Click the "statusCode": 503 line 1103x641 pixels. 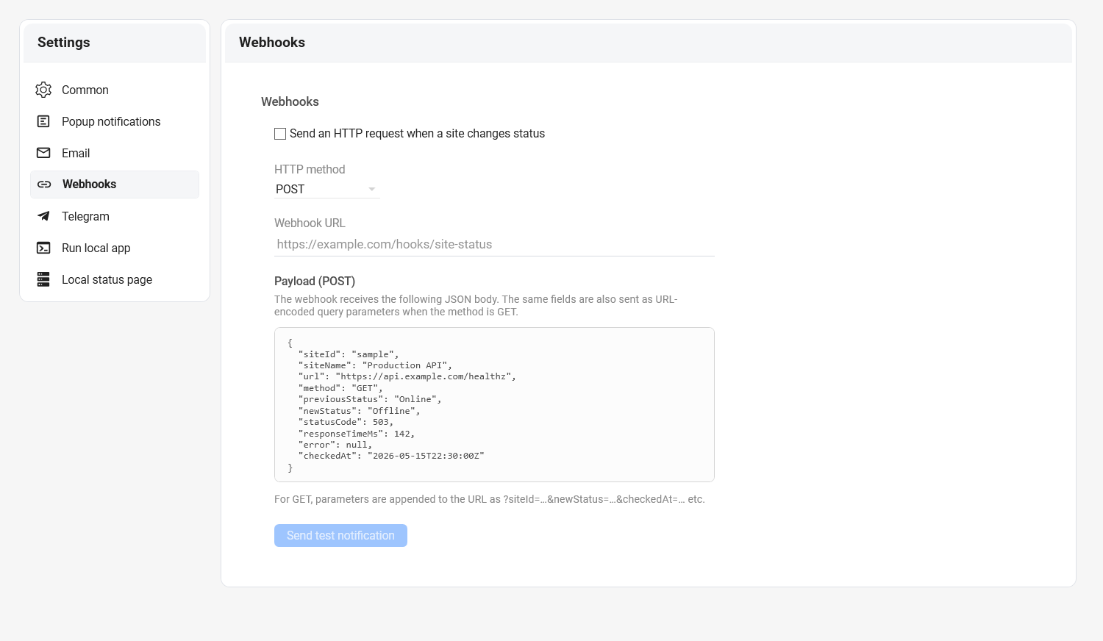(346, 422)
